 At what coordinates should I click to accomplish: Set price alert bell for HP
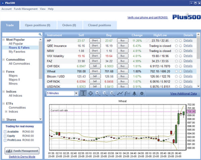coord(180,41)
